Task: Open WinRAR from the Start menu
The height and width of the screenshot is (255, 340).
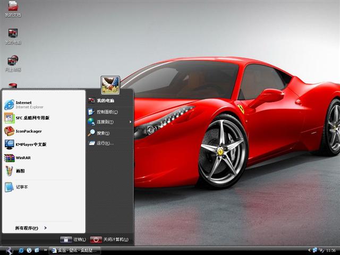Action: pos(44,158)
